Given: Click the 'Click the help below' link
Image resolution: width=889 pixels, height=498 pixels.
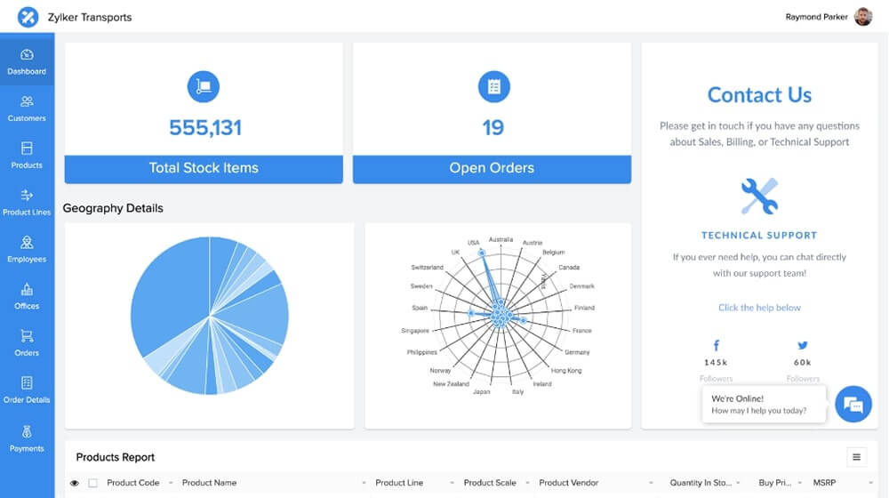Looking at the screenshot, I should point(759,308).
